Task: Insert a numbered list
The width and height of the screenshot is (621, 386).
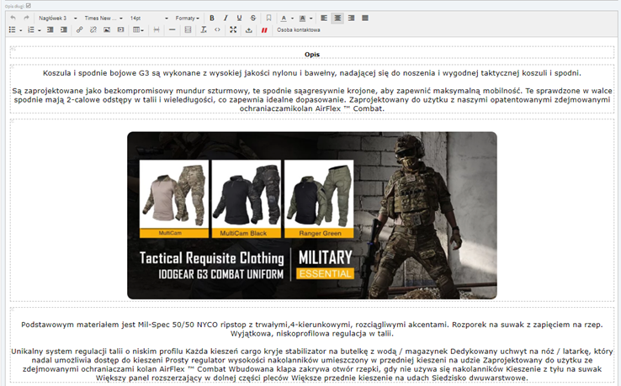Action: pos(31,29)
